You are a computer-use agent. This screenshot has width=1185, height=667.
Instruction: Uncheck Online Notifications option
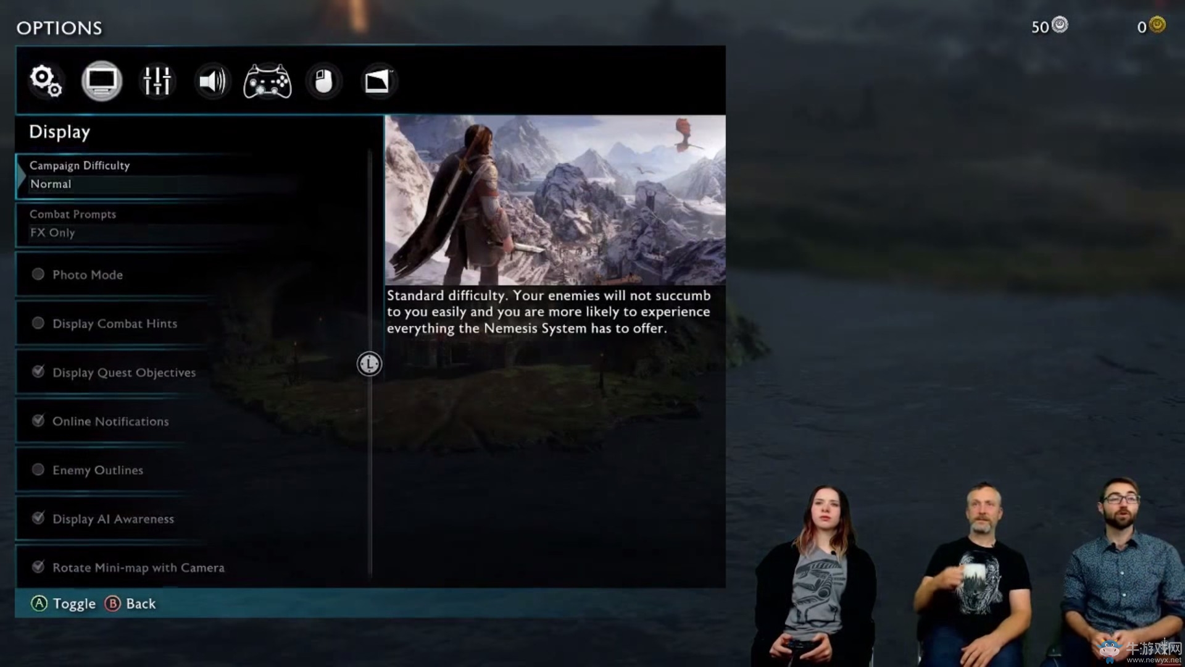pos(38,421)
